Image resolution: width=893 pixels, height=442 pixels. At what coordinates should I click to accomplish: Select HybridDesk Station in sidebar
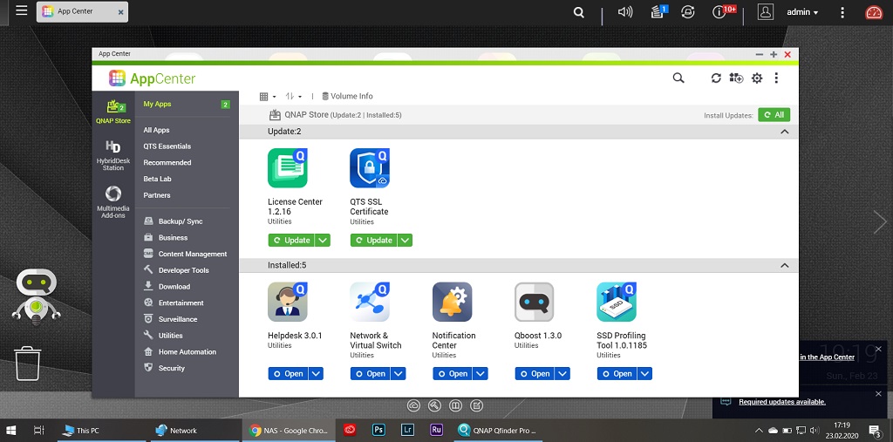tap(112, 155)
